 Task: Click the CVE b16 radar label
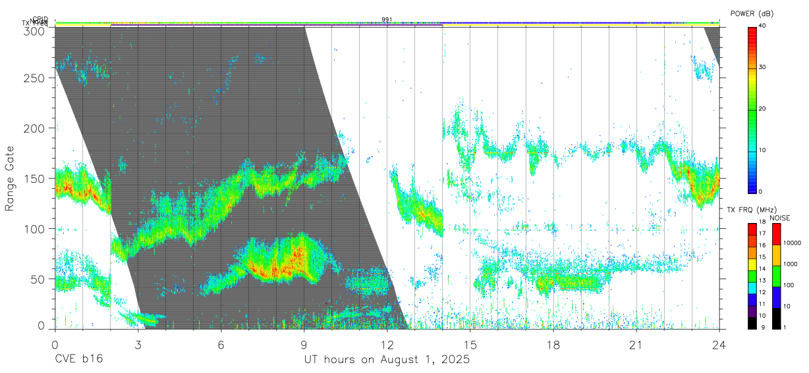(x=78, y=359)
